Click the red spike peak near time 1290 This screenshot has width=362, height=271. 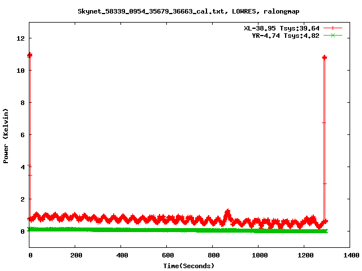(324, 58)
